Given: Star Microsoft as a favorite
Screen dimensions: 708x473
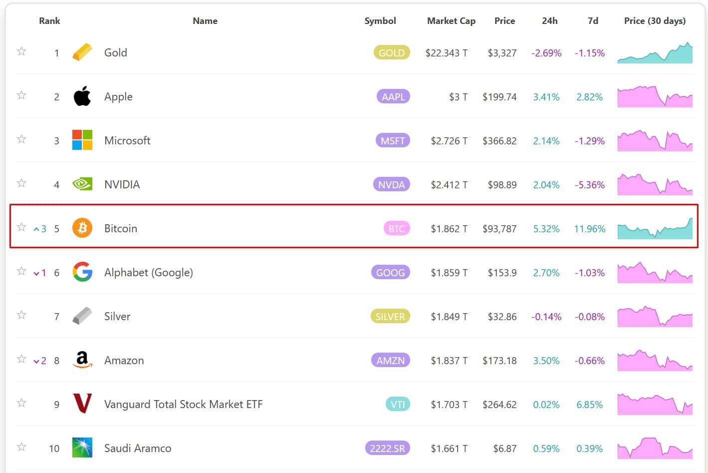Looking at the screenshot, I should click(21, 139).
